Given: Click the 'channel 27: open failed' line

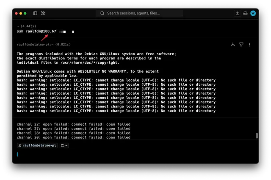Looking at the screenshot, I should pos(73,129).
